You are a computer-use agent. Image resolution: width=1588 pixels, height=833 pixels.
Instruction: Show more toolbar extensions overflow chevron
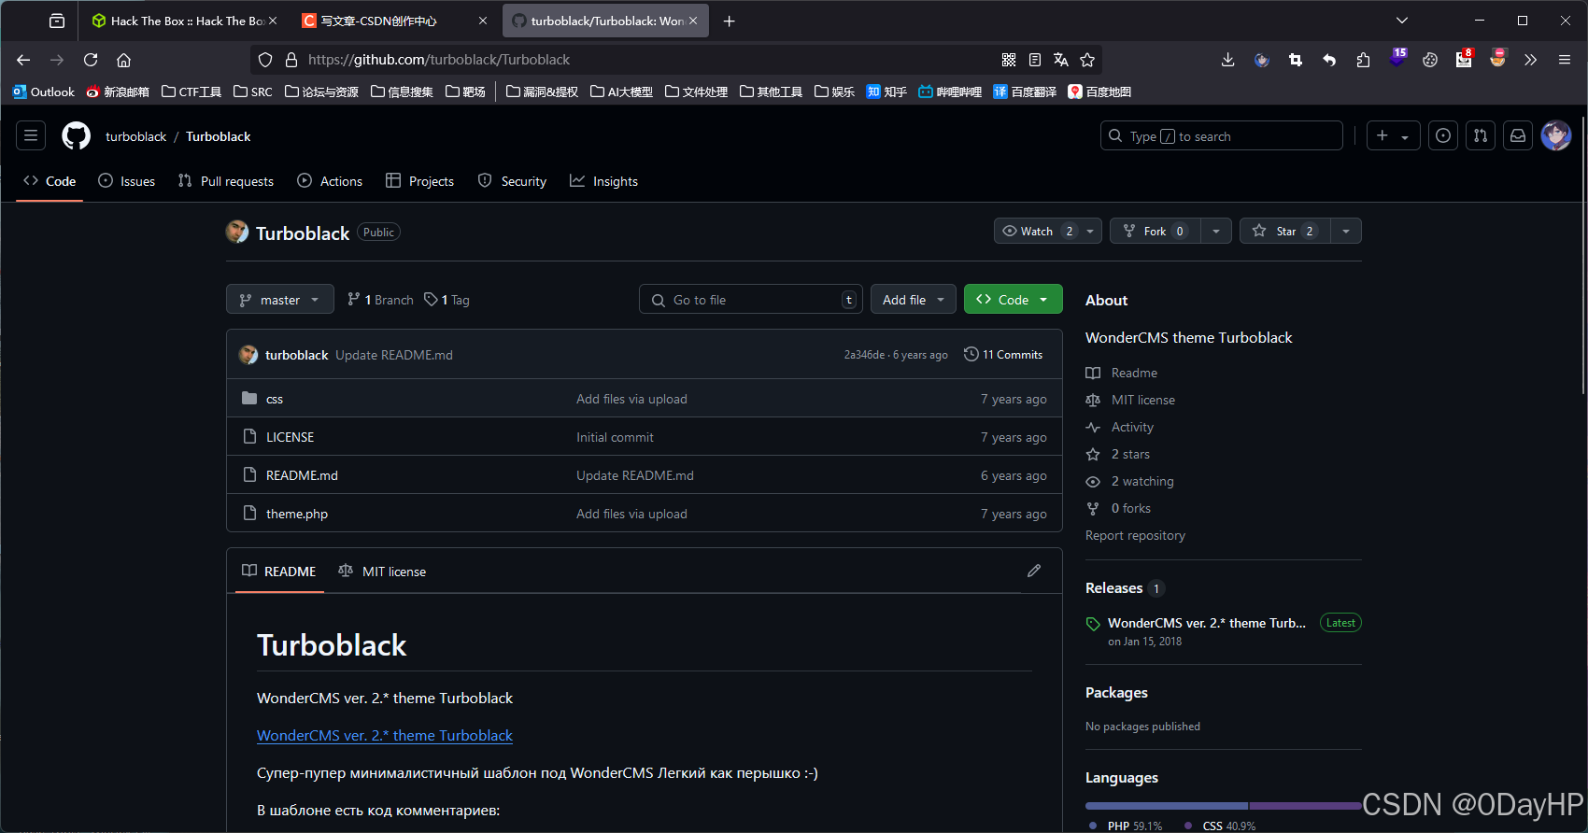[x=1530, y=60]
